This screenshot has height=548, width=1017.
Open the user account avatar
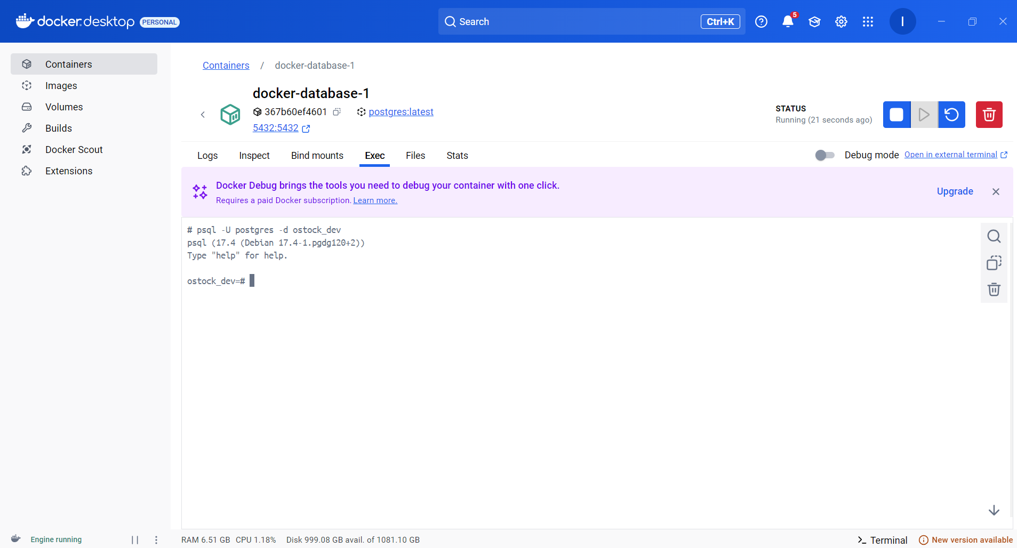tap(902, 21)
